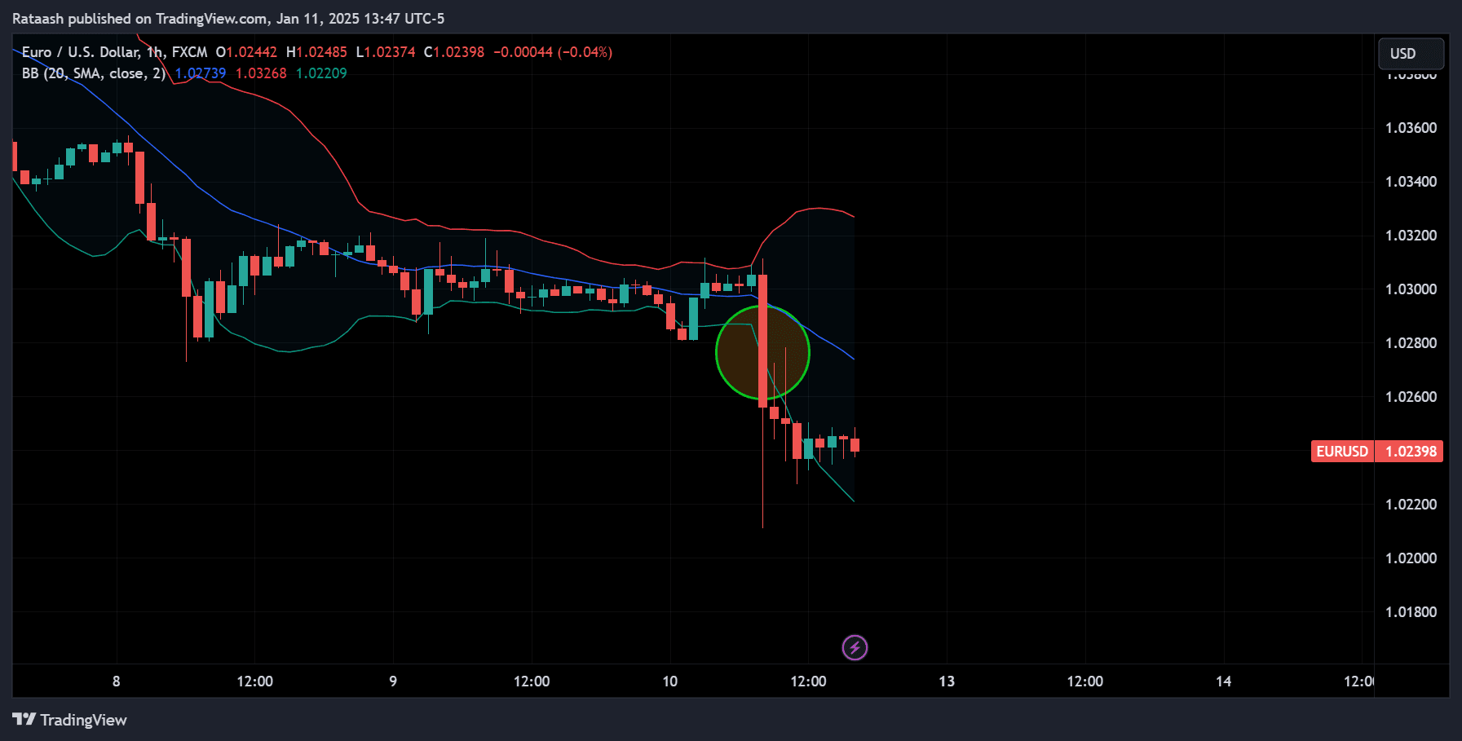Click the 1.02600 price axis label
Viewport: 1462px width, 741px height.
coord(1411,397)
